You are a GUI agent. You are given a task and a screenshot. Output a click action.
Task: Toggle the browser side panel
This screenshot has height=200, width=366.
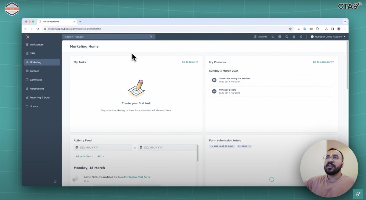[x=332, y=29]
